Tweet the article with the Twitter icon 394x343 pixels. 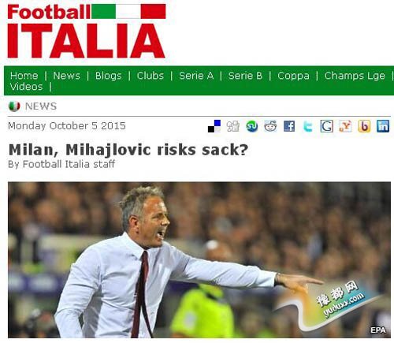(308, 126)
